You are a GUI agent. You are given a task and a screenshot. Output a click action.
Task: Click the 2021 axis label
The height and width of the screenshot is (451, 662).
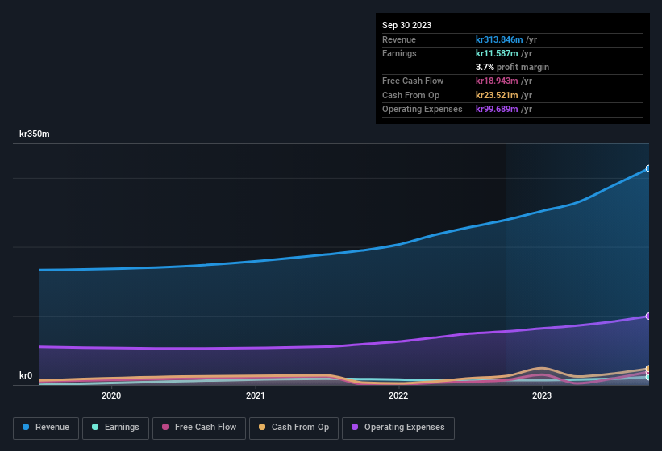(x=255, y=395)
